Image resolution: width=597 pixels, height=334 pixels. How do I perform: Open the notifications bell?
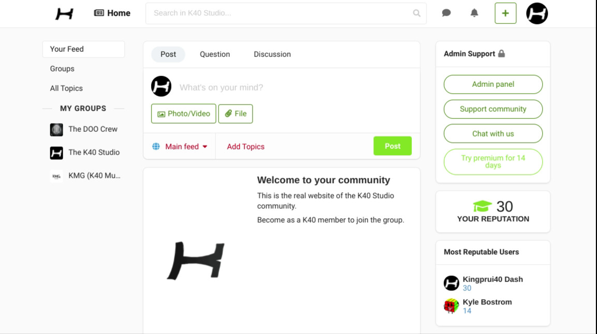[x=474, y=13]
